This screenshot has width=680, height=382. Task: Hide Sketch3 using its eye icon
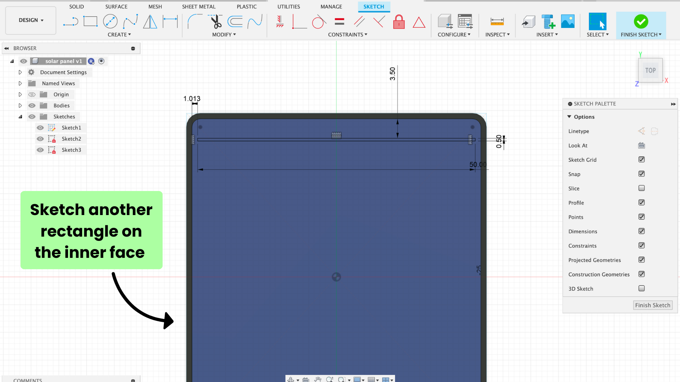(40, 150)
